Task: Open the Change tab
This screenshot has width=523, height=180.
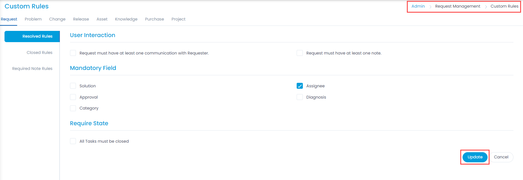Action: (57, 19)
